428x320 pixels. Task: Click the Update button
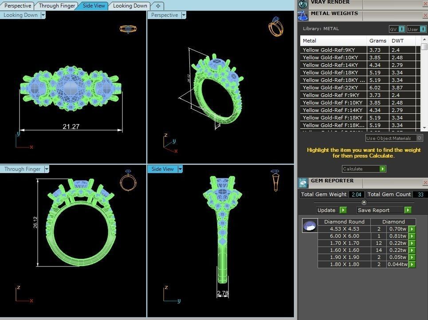point(331,210)
